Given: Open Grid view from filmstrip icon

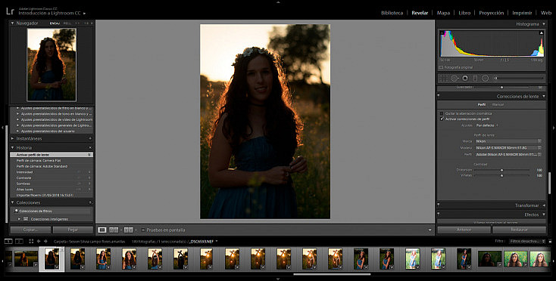Looking at the screenshot, I should pyautogui.click(x=31, y=242).
